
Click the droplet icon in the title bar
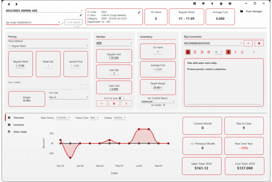tap(212, 3)
